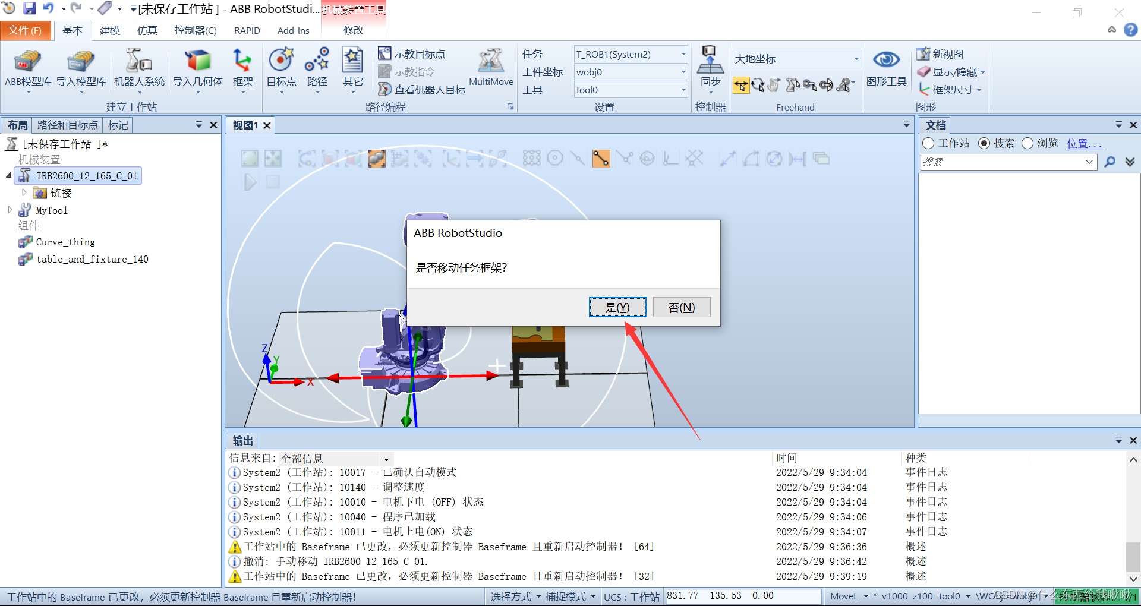
Task: Open the wobj0 workobject dropdown
Action: coord(683,72)
